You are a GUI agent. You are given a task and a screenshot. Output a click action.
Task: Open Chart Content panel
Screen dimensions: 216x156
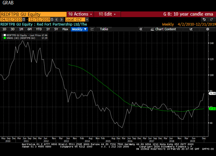(163, 29)
